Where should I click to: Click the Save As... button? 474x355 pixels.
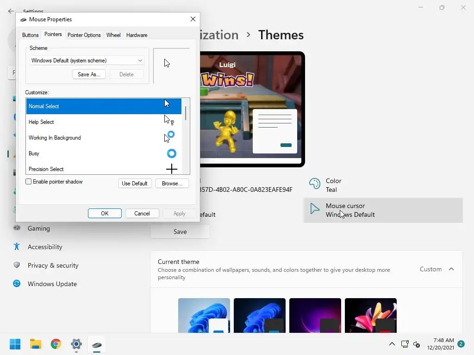(89, 74)
